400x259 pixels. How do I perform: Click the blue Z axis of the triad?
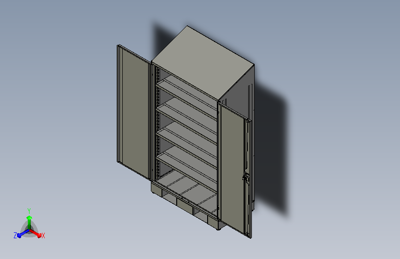(x=23, y=233)
